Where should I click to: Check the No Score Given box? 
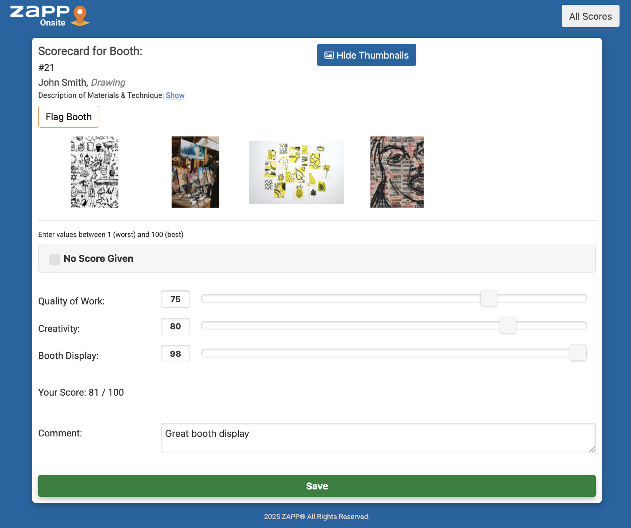pyautogui.click(x=54, y=259)
